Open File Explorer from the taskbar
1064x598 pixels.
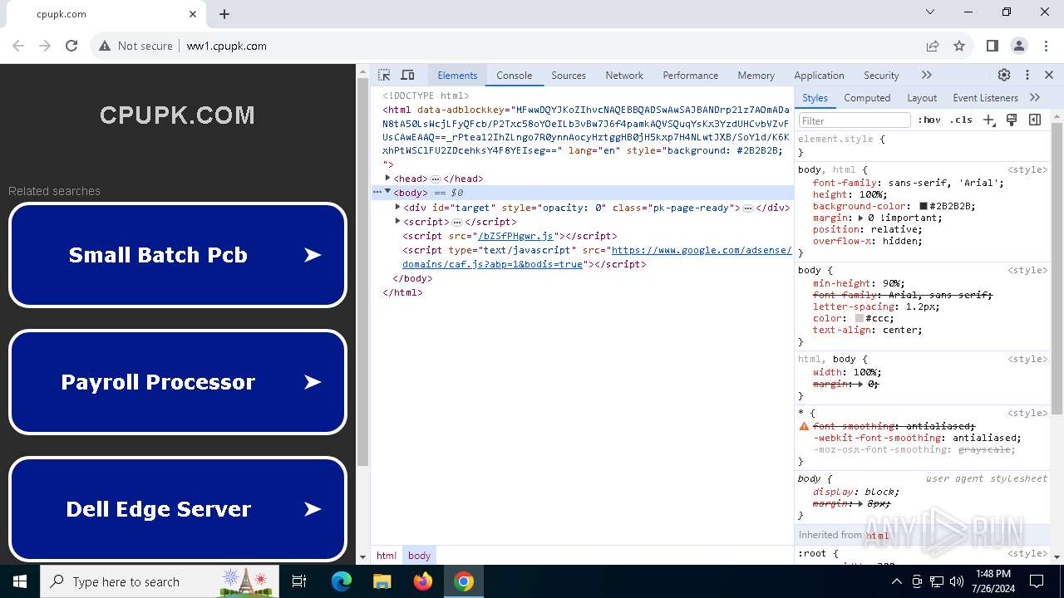[382, 581]
